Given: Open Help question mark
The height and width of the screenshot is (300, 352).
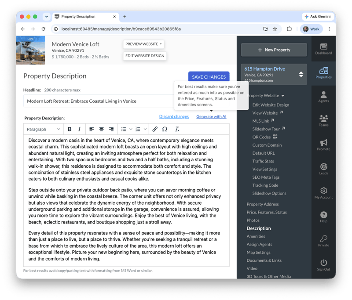Looking at the screenshot, I should (323, 217).
